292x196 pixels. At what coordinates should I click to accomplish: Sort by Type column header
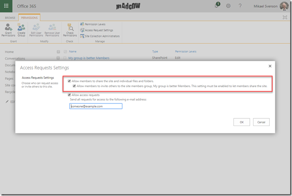[155, 51]
